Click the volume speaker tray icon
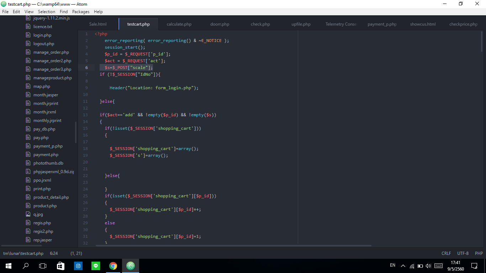 pos(428,266)
